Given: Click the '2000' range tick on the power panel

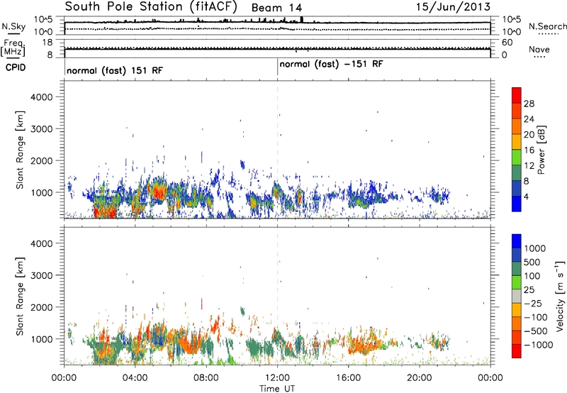Looking at the screenshot, I should tap(42, 160).
